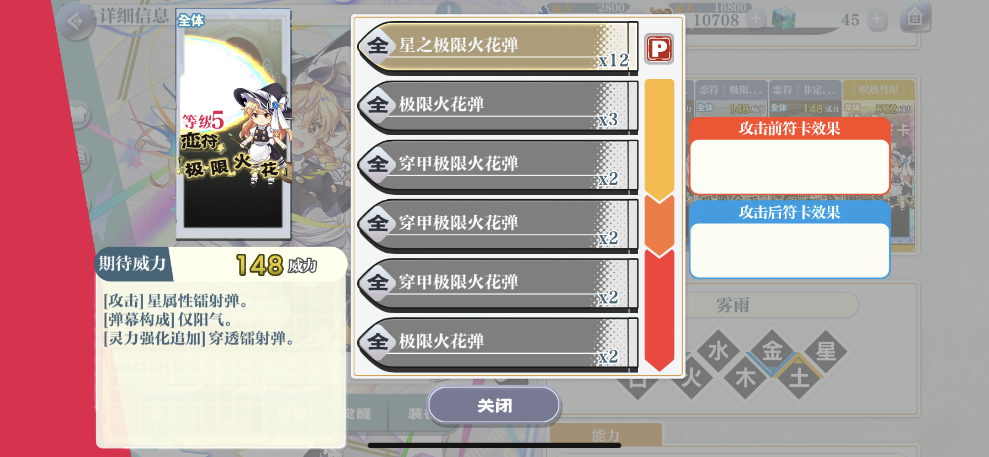Open the 能力 tab at the bottom
This screenshot has width=989, height=457.
pos(606,435)
